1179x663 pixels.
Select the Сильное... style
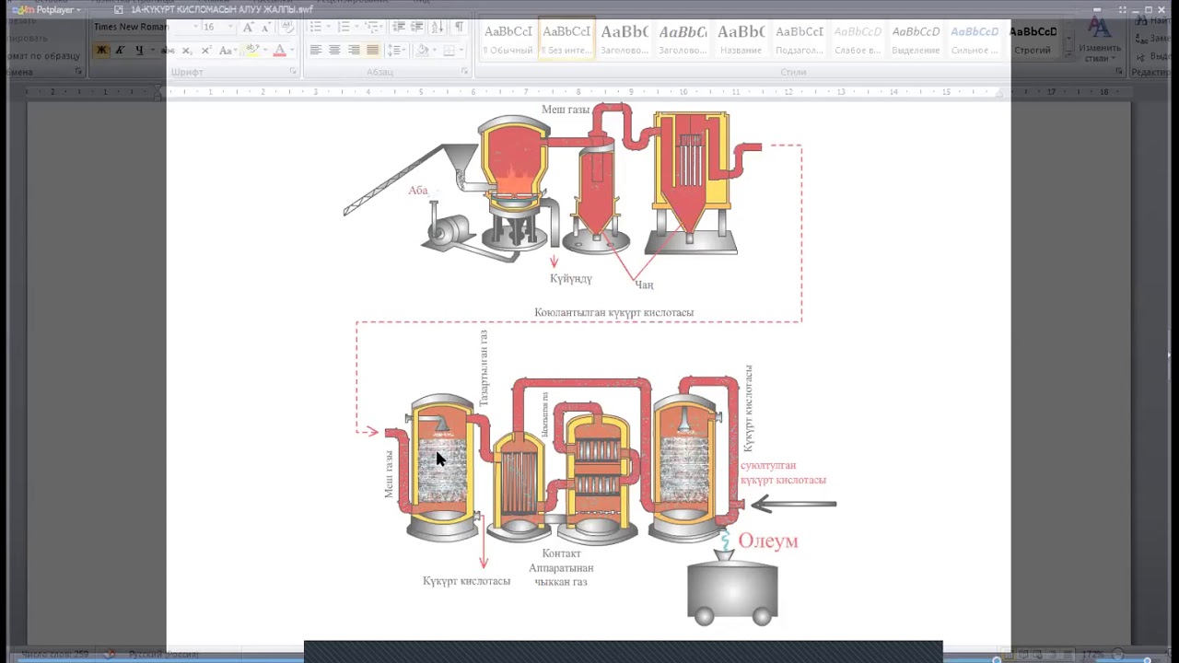(975, 40)
